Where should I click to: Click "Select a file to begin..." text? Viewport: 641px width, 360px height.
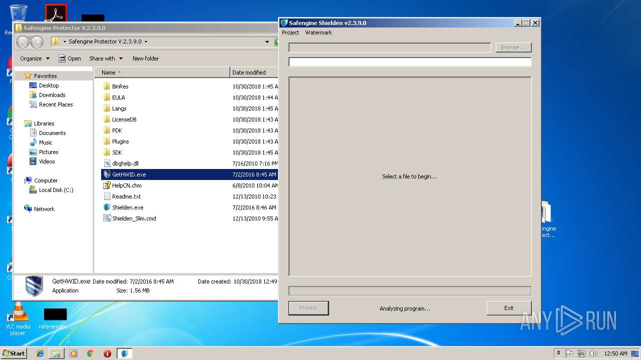tap(409, 176)
